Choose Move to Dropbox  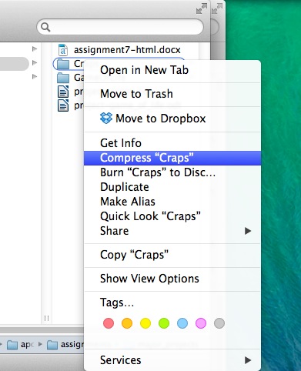click(x=172, y=119)
